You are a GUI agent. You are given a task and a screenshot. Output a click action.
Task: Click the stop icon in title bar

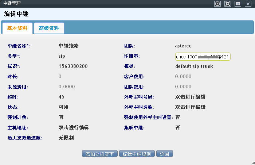[x=217, y=4]
